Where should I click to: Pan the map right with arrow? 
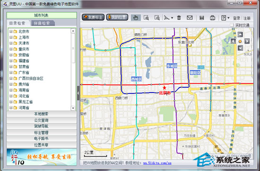(247, 41)
